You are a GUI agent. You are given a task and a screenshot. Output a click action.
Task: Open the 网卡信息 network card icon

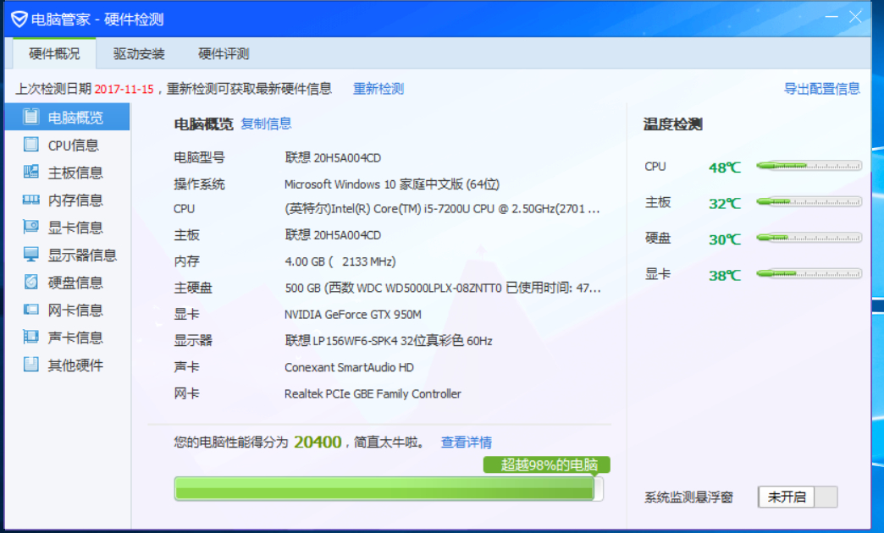[x=31, y=310]
